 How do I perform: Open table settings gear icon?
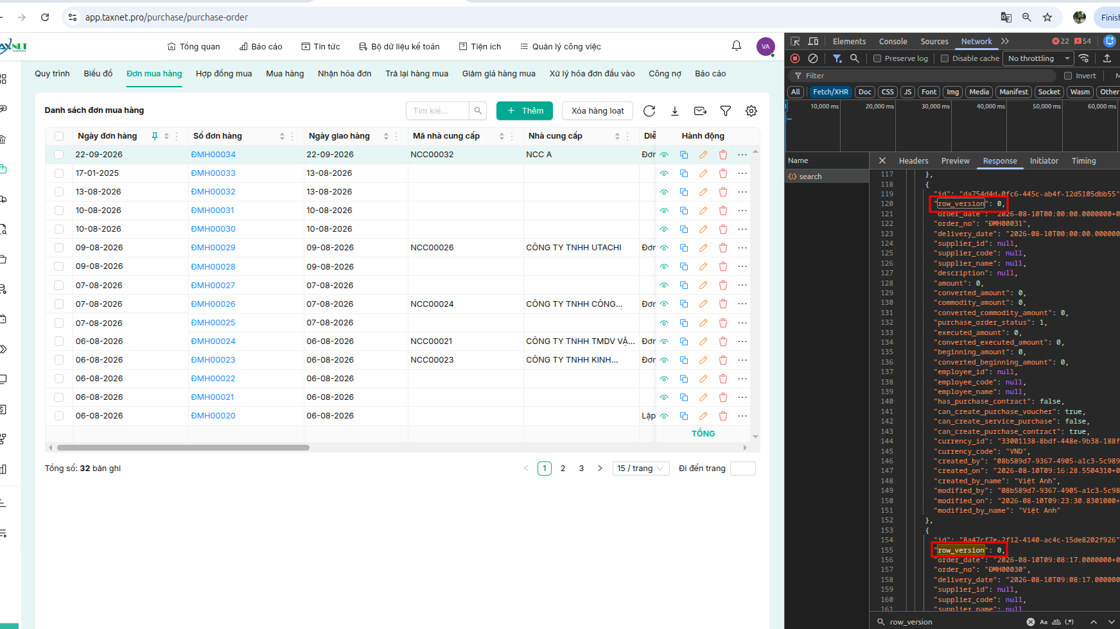pos(751,111)
